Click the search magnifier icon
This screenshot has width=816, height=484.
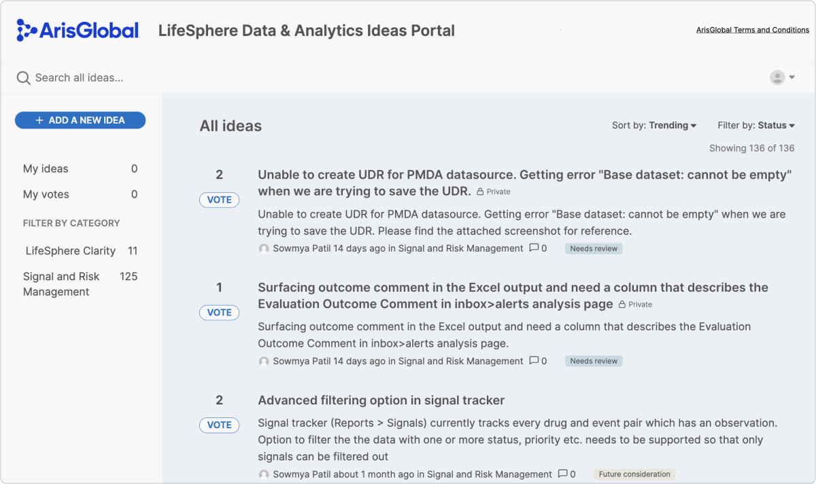[x=23, y=78]
